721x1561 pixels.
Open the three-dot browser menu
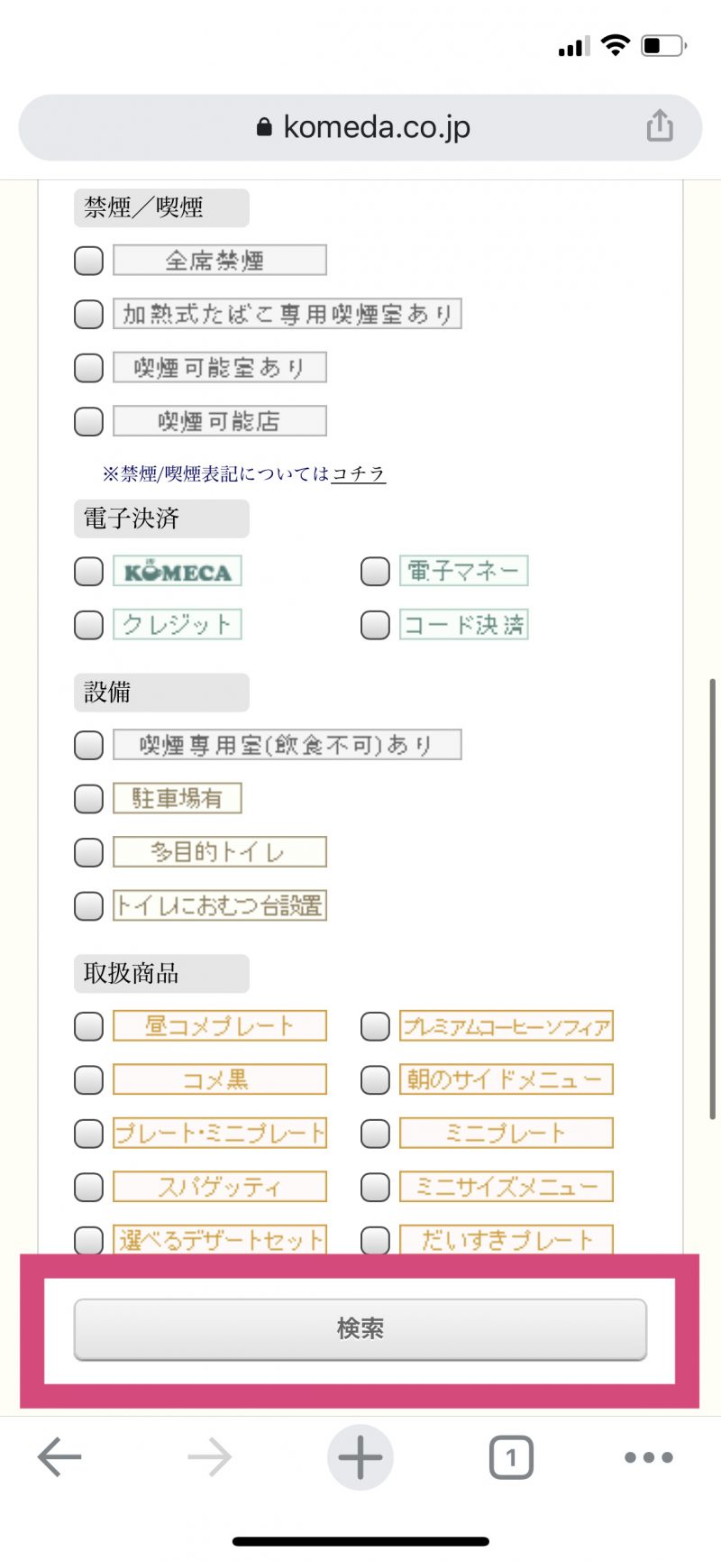pos(648,1456)
